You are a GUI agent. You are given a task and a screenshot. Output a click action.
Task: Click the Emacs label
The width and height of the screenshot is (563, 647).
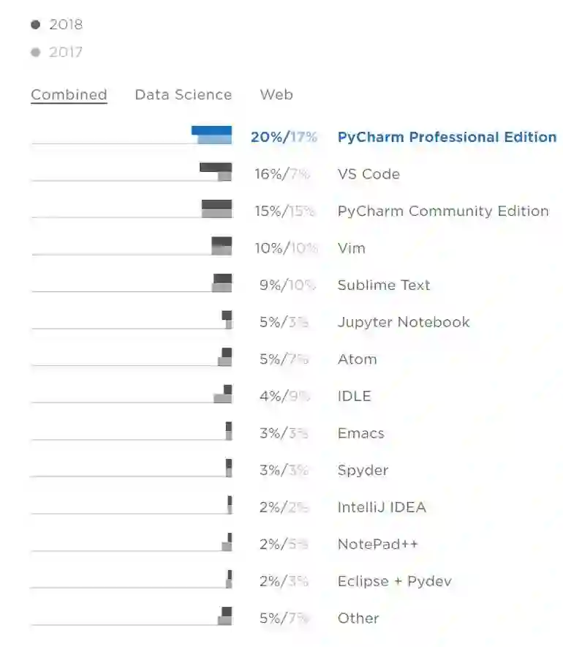tap(360, 433)
